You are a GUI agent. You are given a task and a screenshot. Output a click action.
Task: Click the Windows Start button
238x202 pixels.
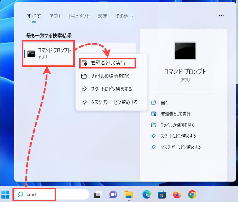[6, 194]
